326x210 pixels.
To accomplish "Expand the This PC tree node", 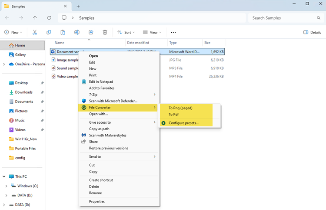I will [x=4, y=176].
